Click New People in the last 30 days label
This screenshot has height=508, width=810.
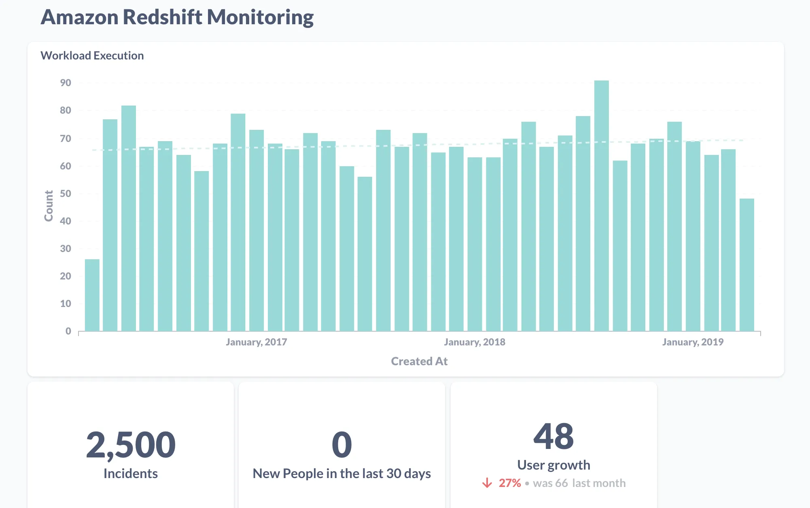(x=342, y=474)
